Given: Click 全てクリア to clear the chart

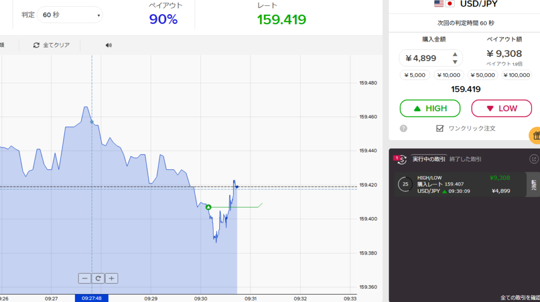Looking at the screenshot, I should pos(51,45).
